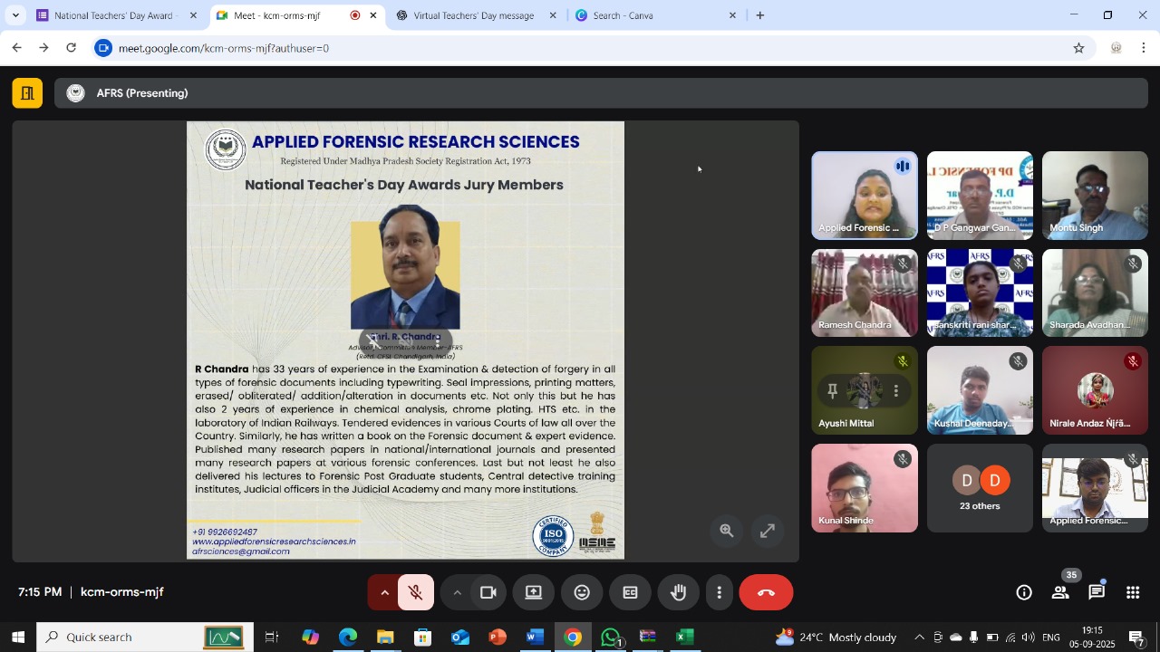The height and width of the screenshot is (652, 1160).
Task: Show meeting details info panel
Action: (1024, 592)
